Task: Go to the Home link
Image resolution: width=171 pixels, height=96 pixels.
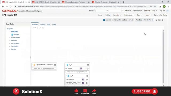Action: pos(100,15)
